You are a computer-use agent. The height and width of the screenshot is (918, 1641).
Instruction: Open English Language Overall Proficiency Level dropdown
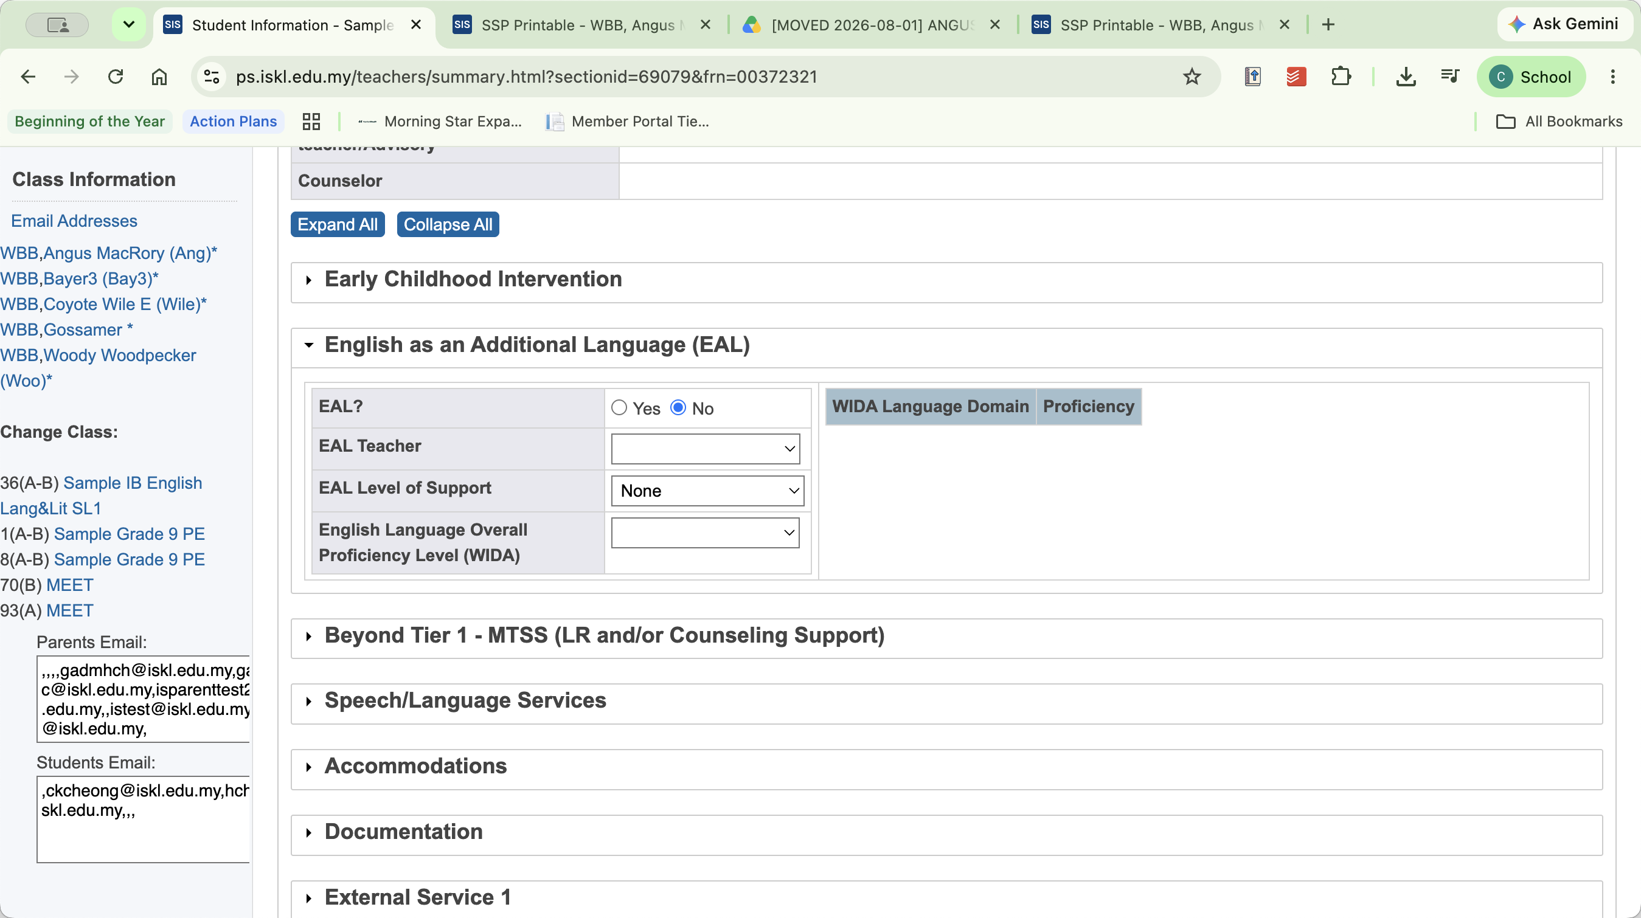pos(705,534)
